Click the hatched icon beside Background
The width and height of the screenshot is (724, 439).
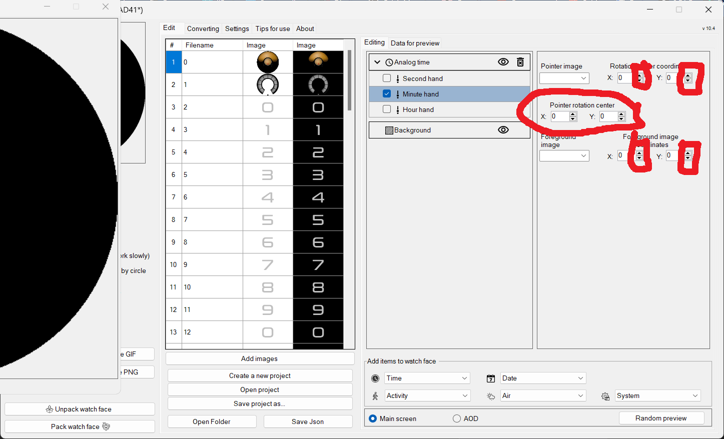tap(389, 130)
